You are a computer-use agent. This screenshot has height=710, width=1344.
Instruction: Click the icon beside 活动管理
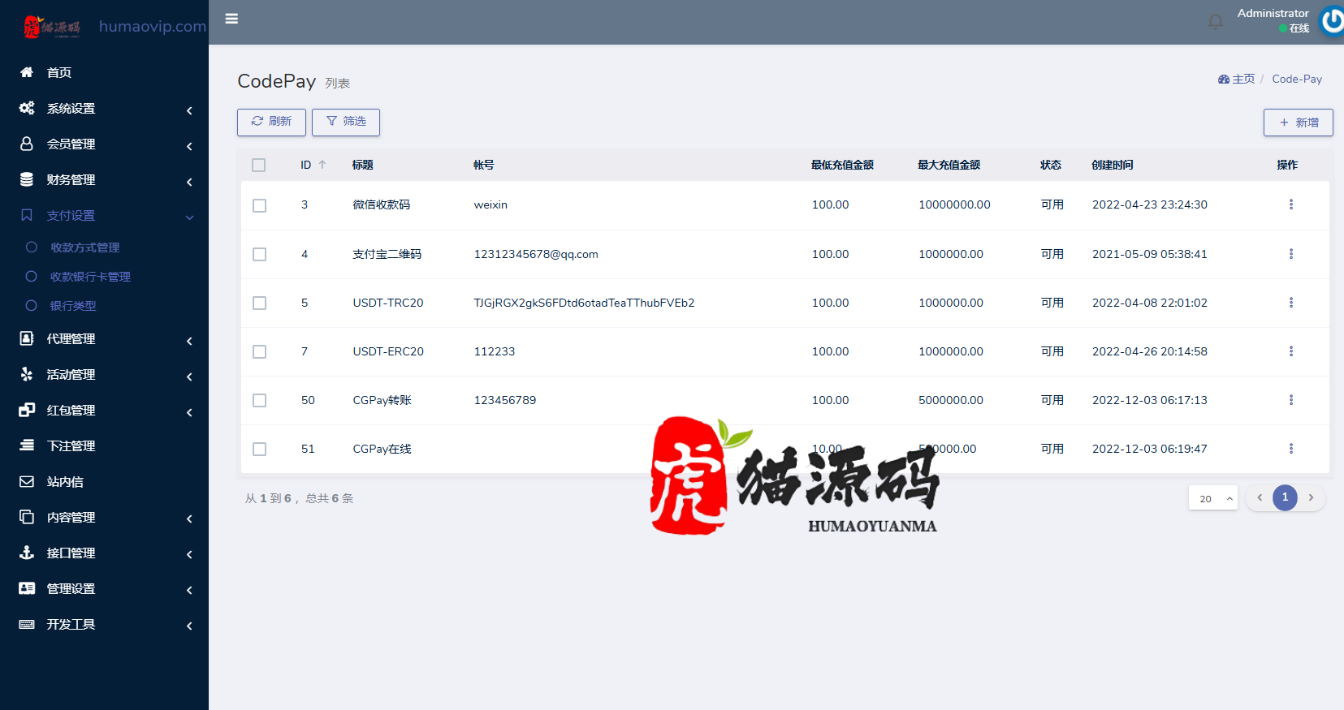[x=27, y=374]
